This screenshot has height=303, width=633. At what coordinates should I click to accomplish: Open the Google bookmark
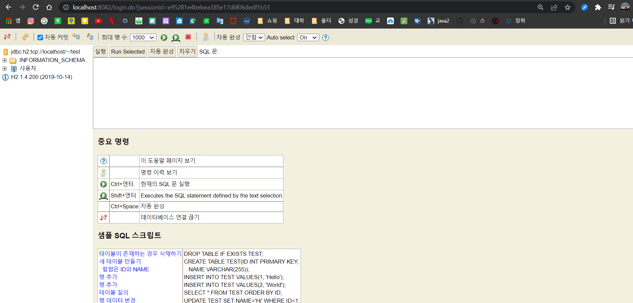coord(44,21)
